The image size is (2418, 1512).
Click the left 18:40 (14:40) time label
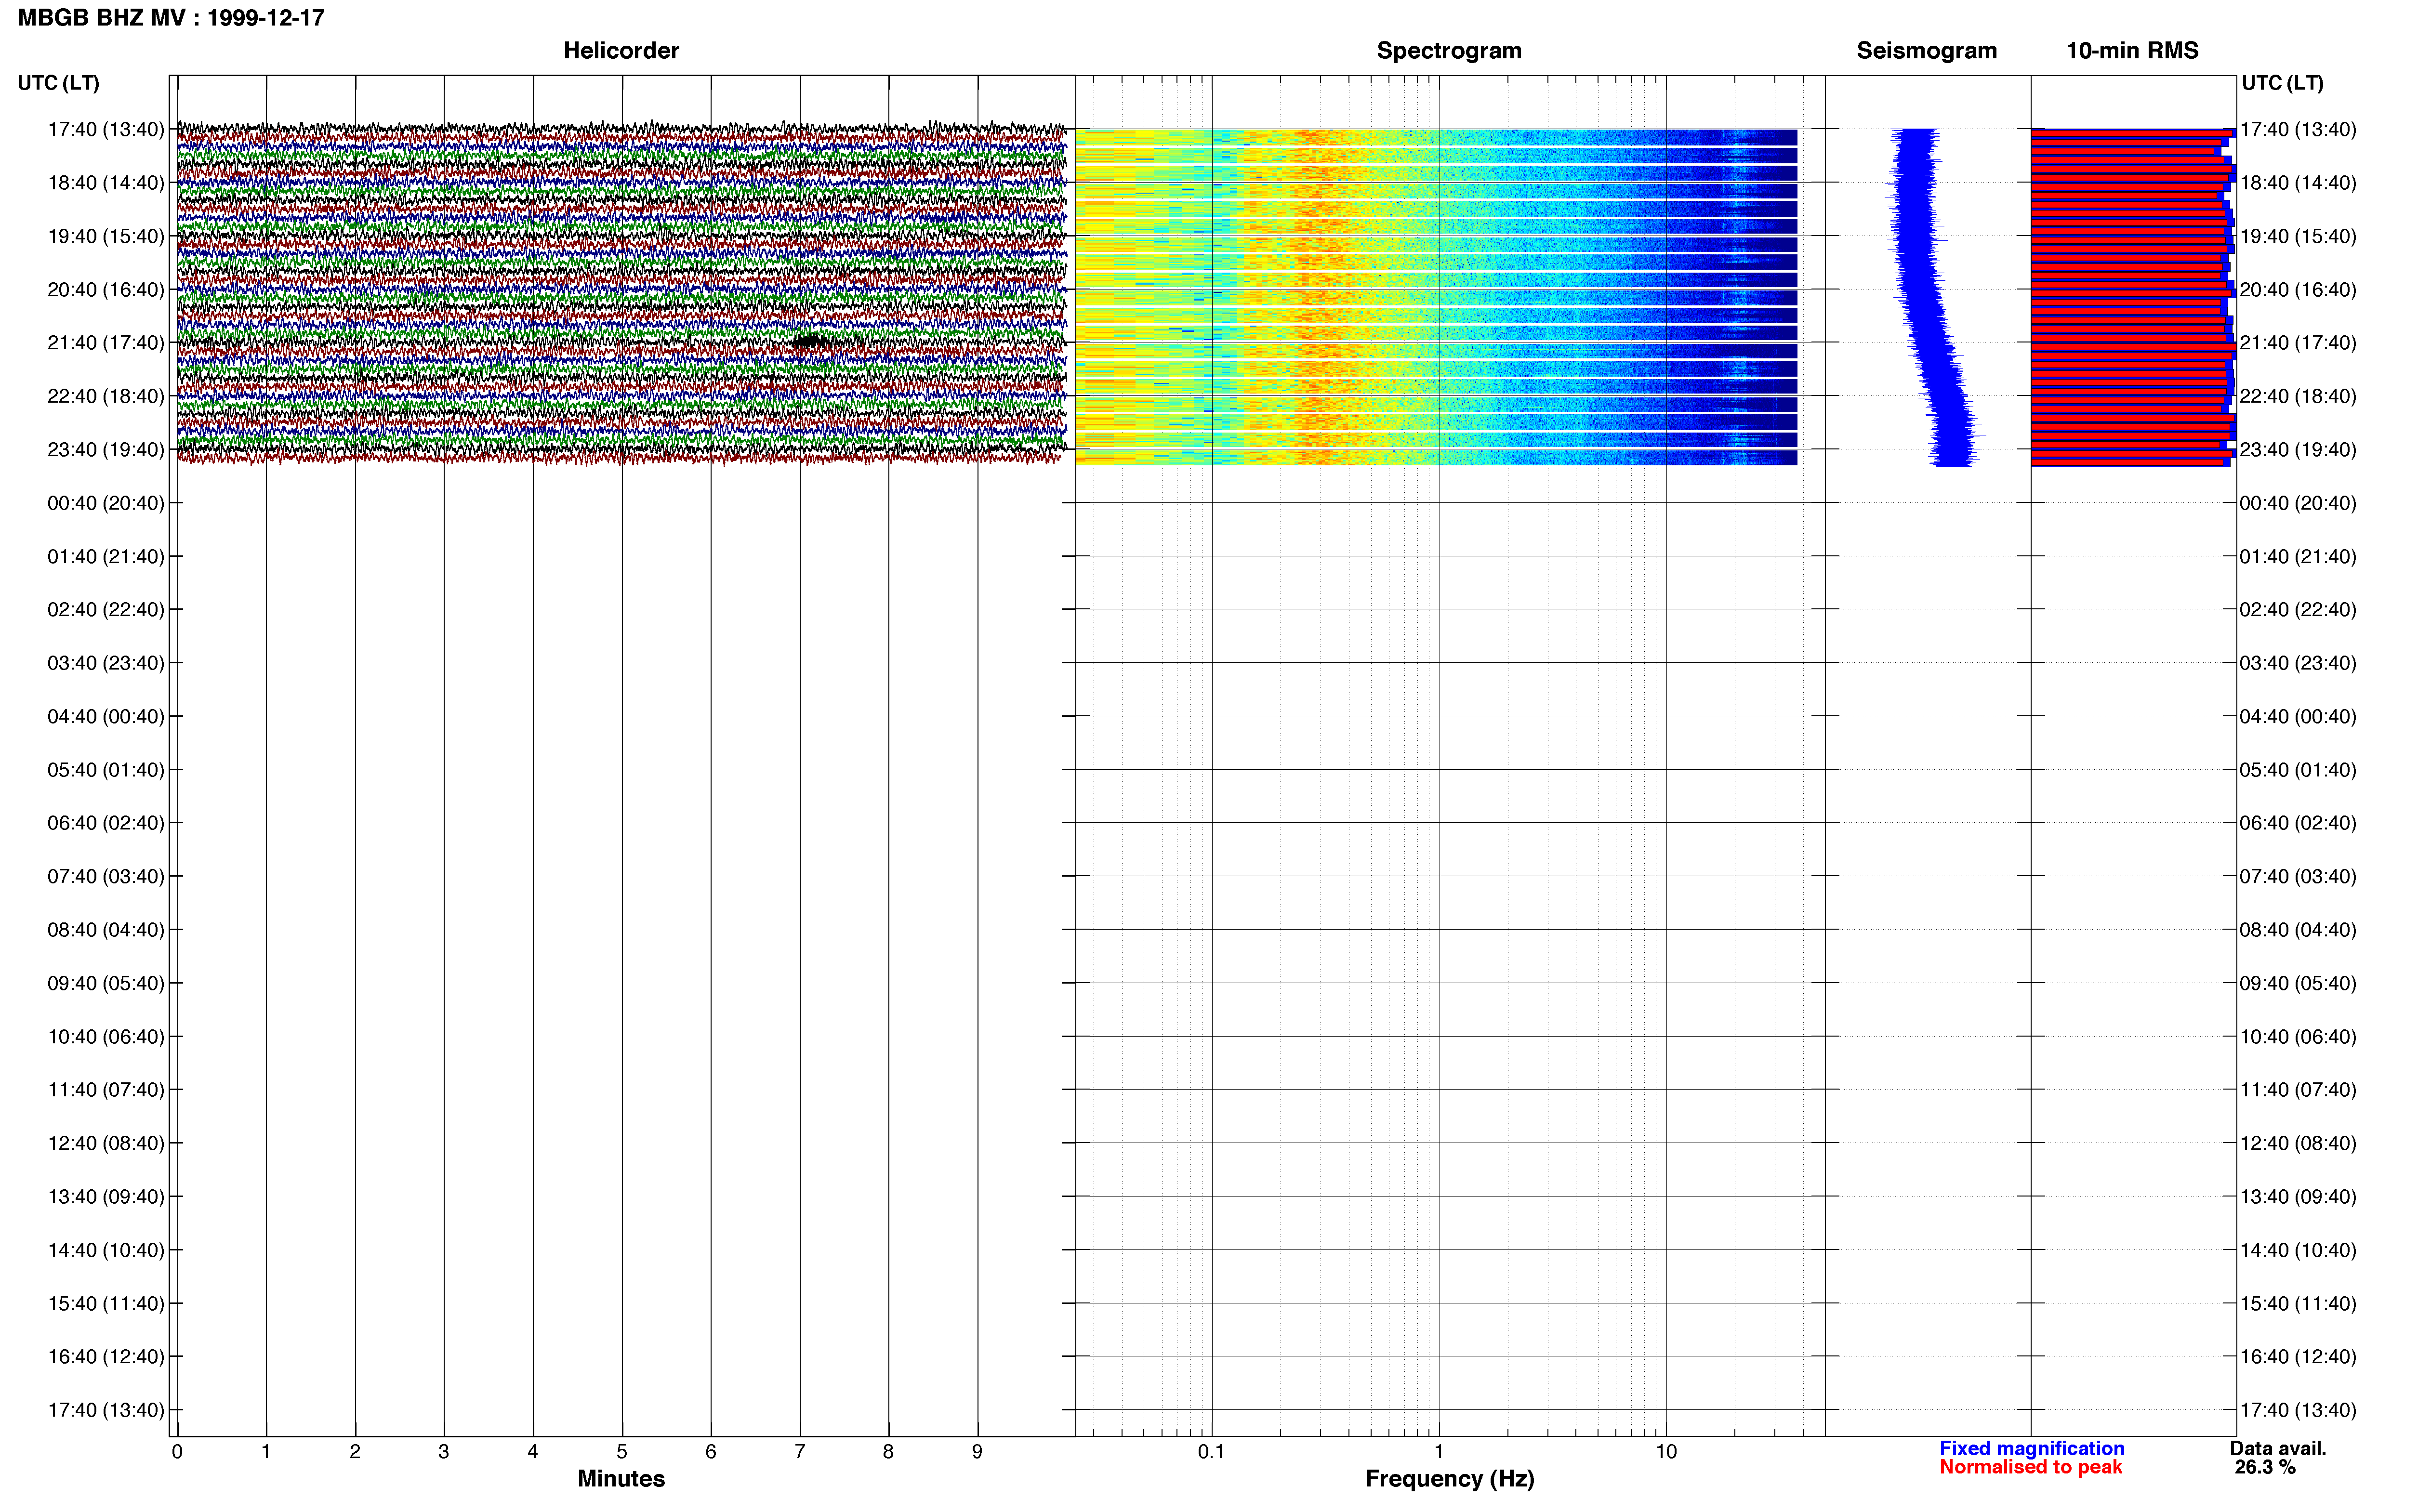tap(106, 183)
